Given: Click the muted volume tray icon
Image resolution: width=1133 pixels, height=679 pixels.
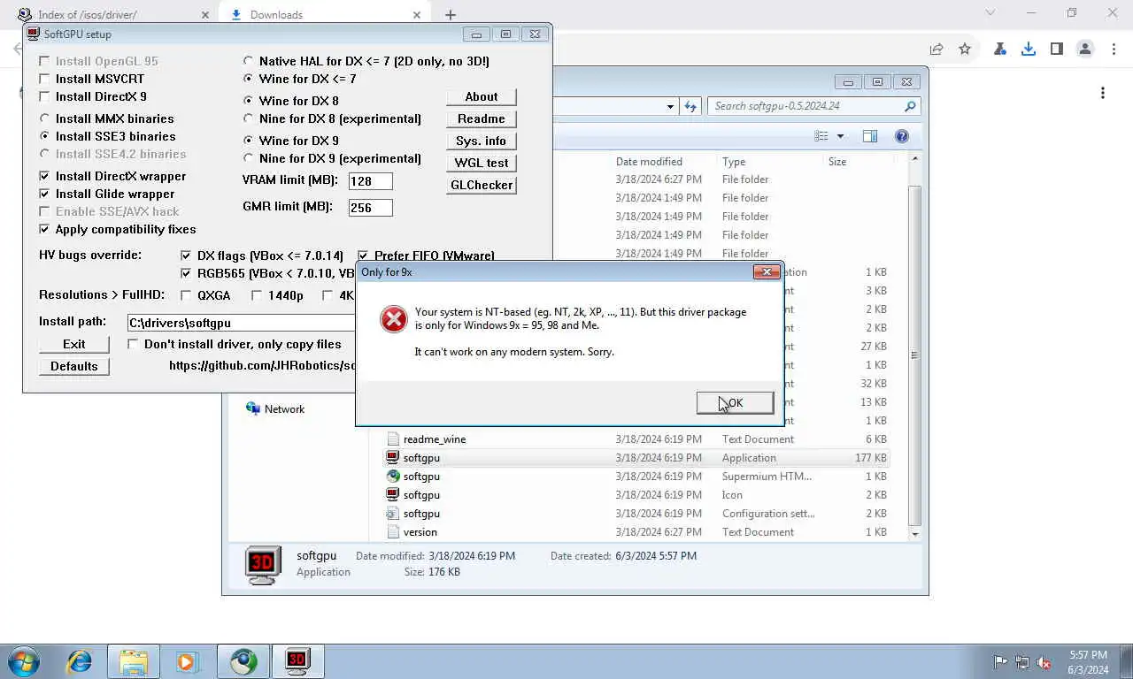Looking at the screenshot, I should tap(1044, 662).
